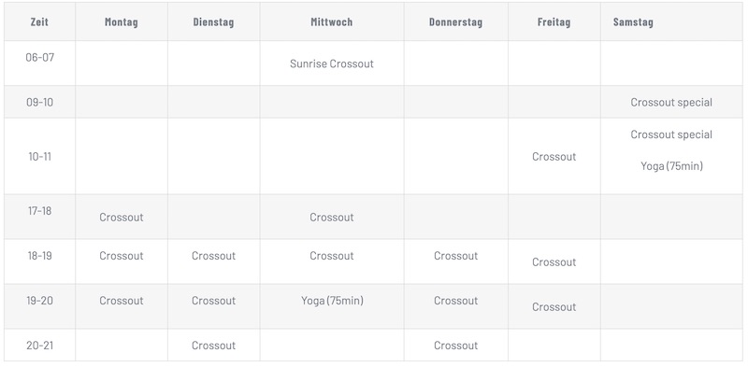Click the Mittwoch column header
748x367 pixels.
pyautogui.click(x=332, y=21)
